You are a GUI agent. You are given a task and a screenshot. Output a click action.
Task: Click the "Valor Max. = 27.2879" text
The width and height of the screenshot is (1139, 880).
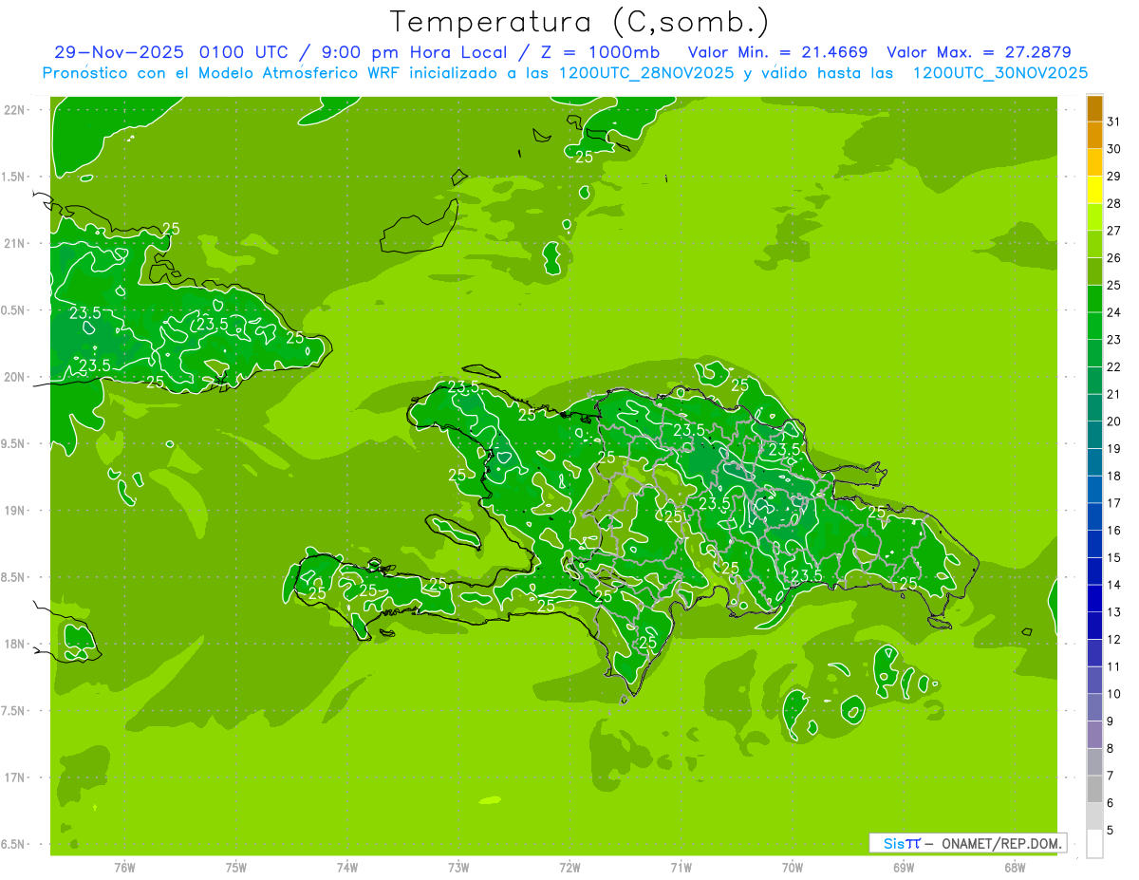979,52
